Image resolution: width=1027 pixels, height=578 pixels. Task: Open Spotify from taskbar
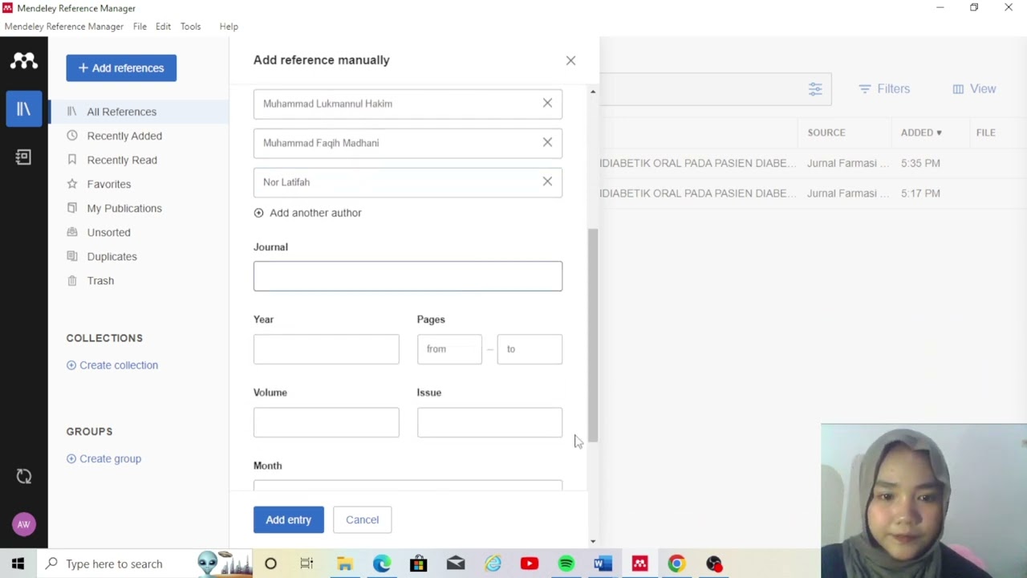pos(566,564)
